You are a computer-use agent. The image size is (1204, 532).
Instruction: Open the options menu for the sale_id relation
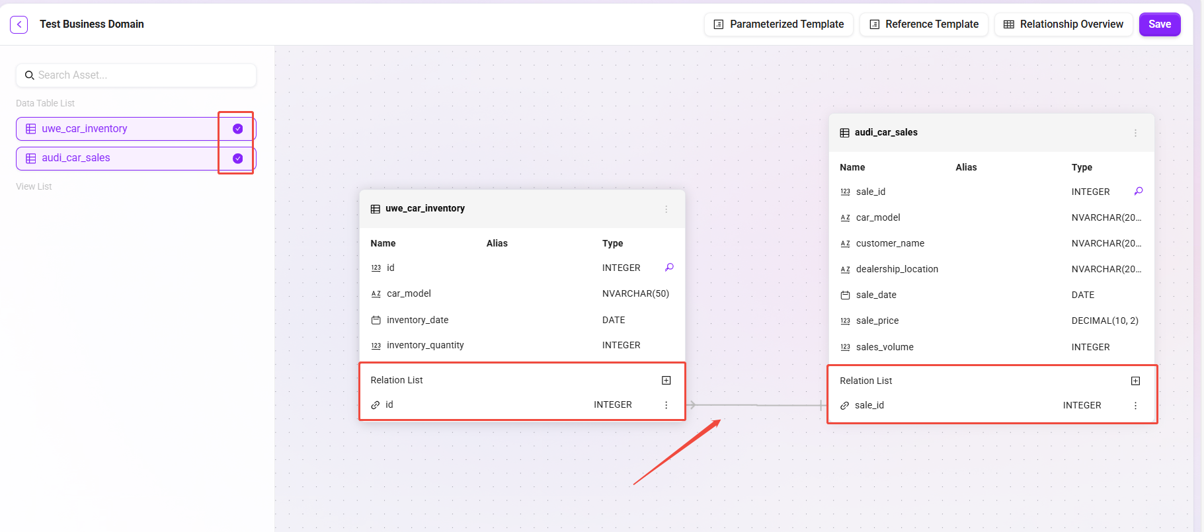coord(1135,406)
